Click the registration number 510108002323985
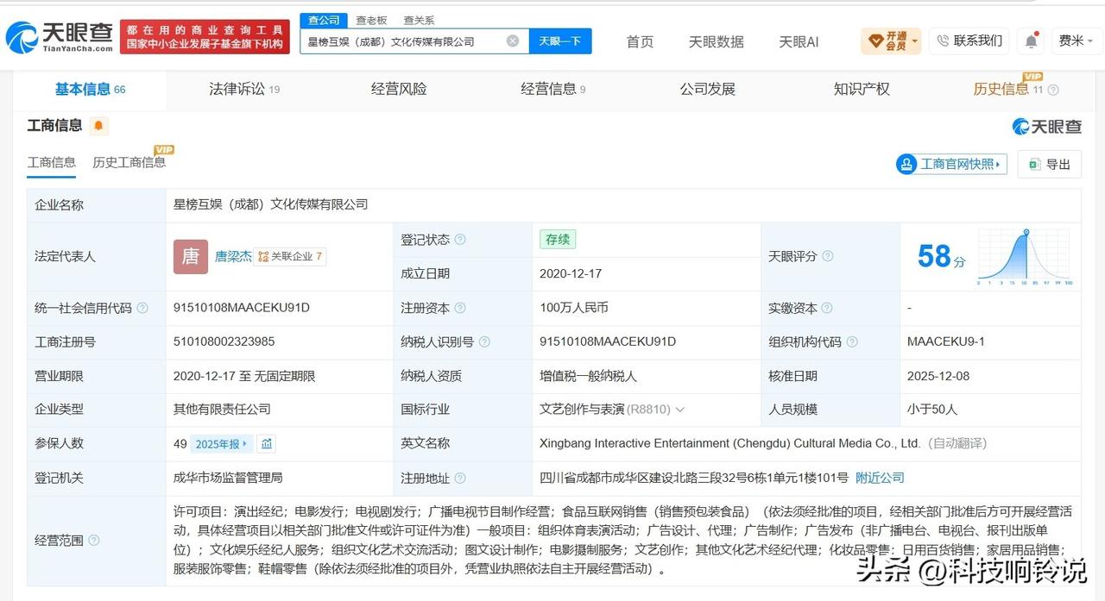Screen dimensions: 1105x601 point(224,341)
